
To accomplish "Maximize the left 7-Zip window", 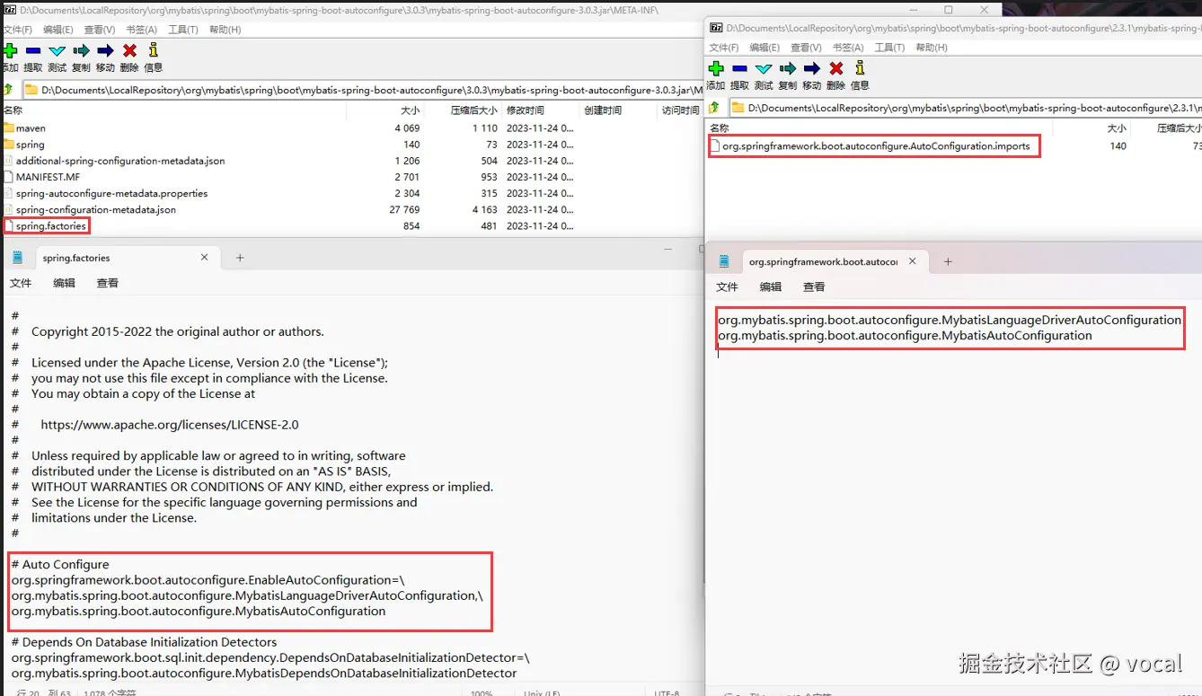I will 948,9.
